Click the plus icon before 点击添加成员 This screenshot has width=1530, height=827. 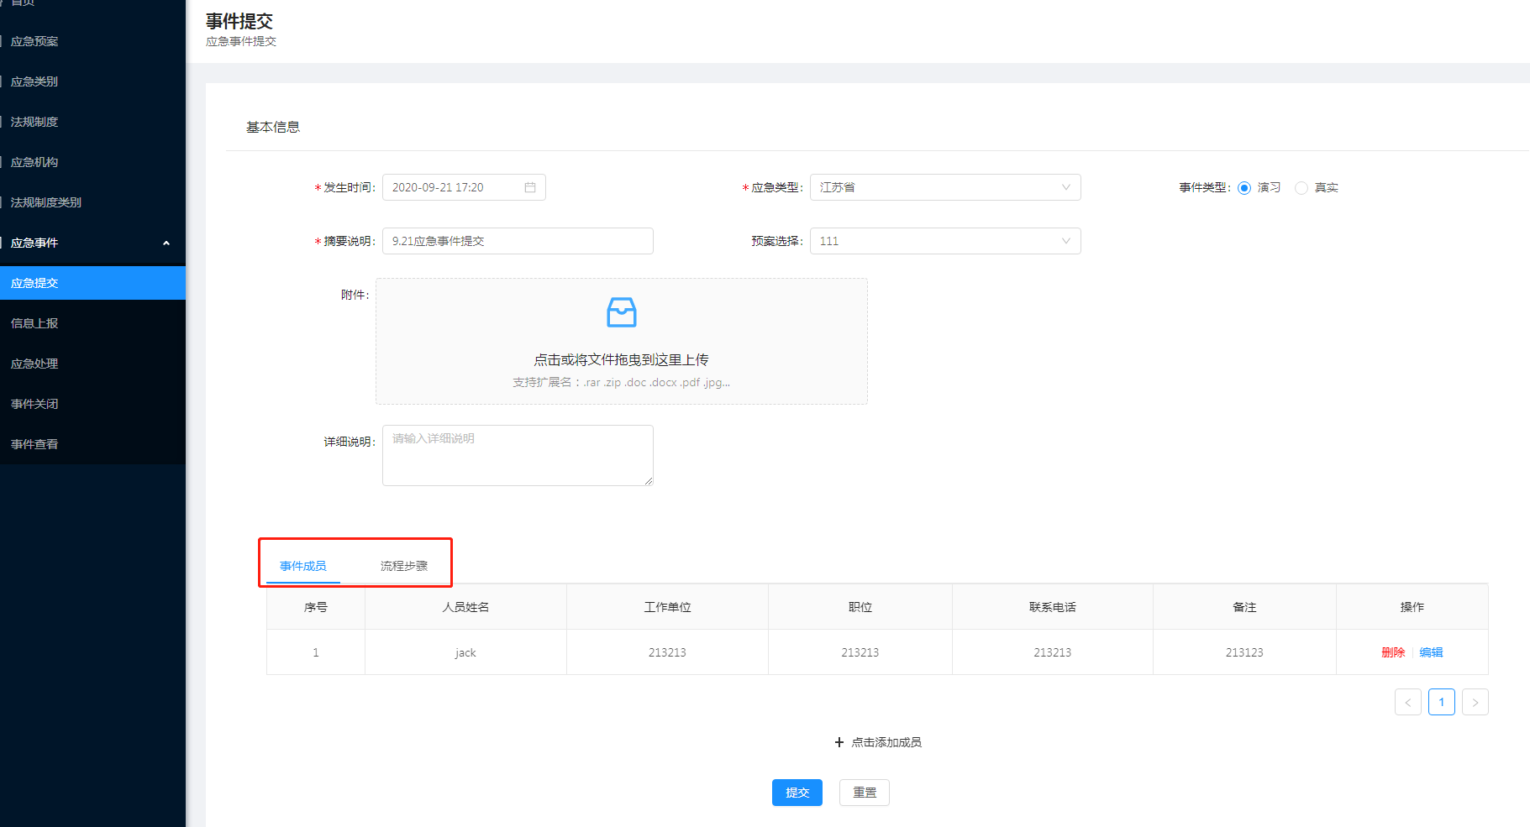[x=839, y=742]
